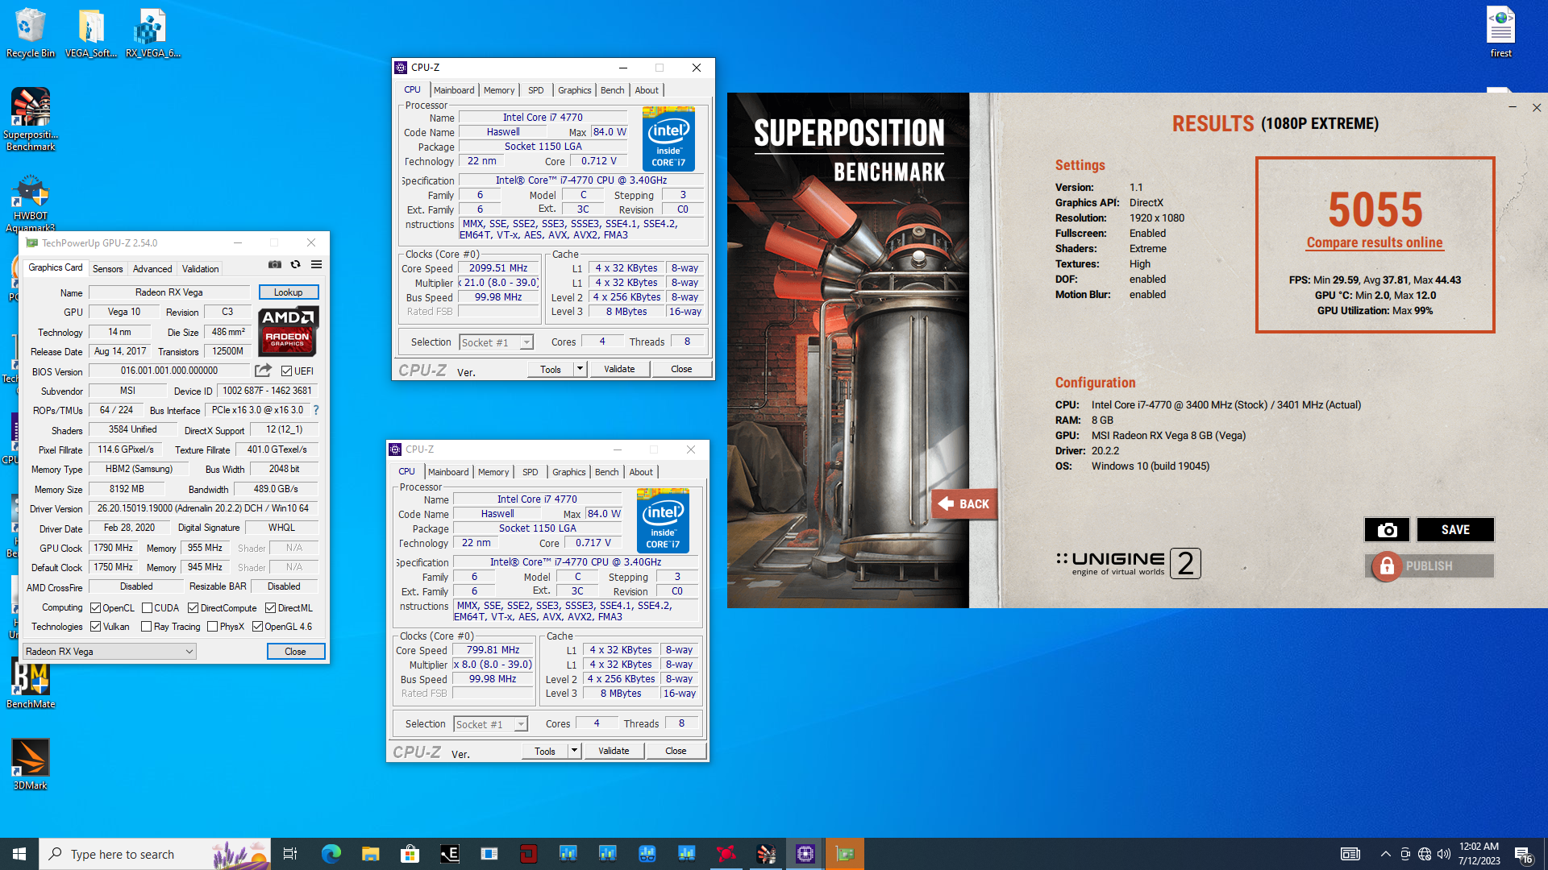Open the GPU-Z hamburger menu icon
1548x870 pixels.
[317, 264]
